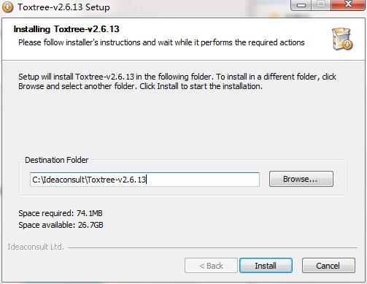Click the 'Setup will install' description paragraph
Viewport: 367px width, 284px height.
tap(177, 82)
